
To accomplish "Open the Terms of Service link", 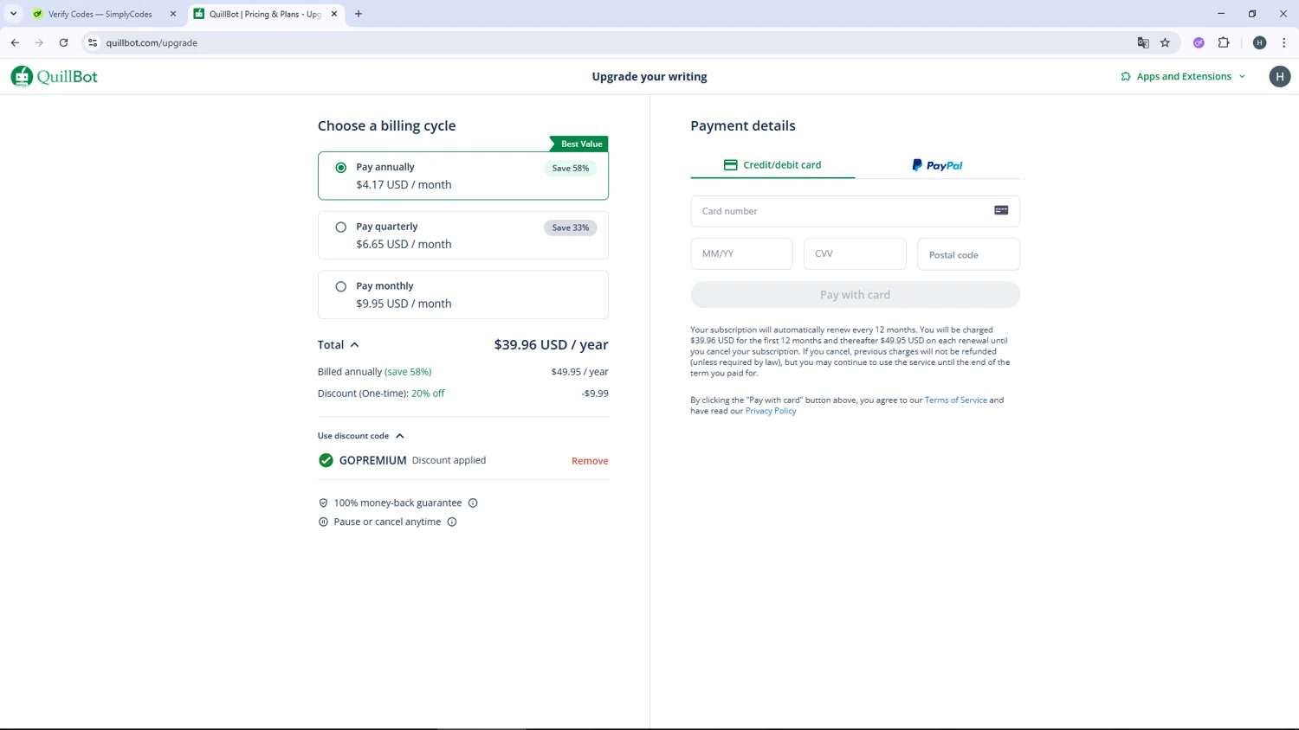I will tap(955, 400).
